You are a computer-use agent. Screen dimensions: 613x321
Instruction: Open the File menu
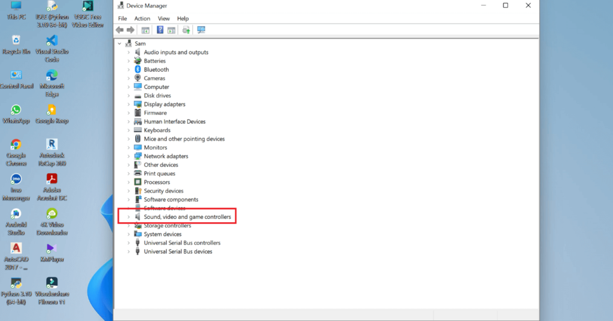[122, 19]
